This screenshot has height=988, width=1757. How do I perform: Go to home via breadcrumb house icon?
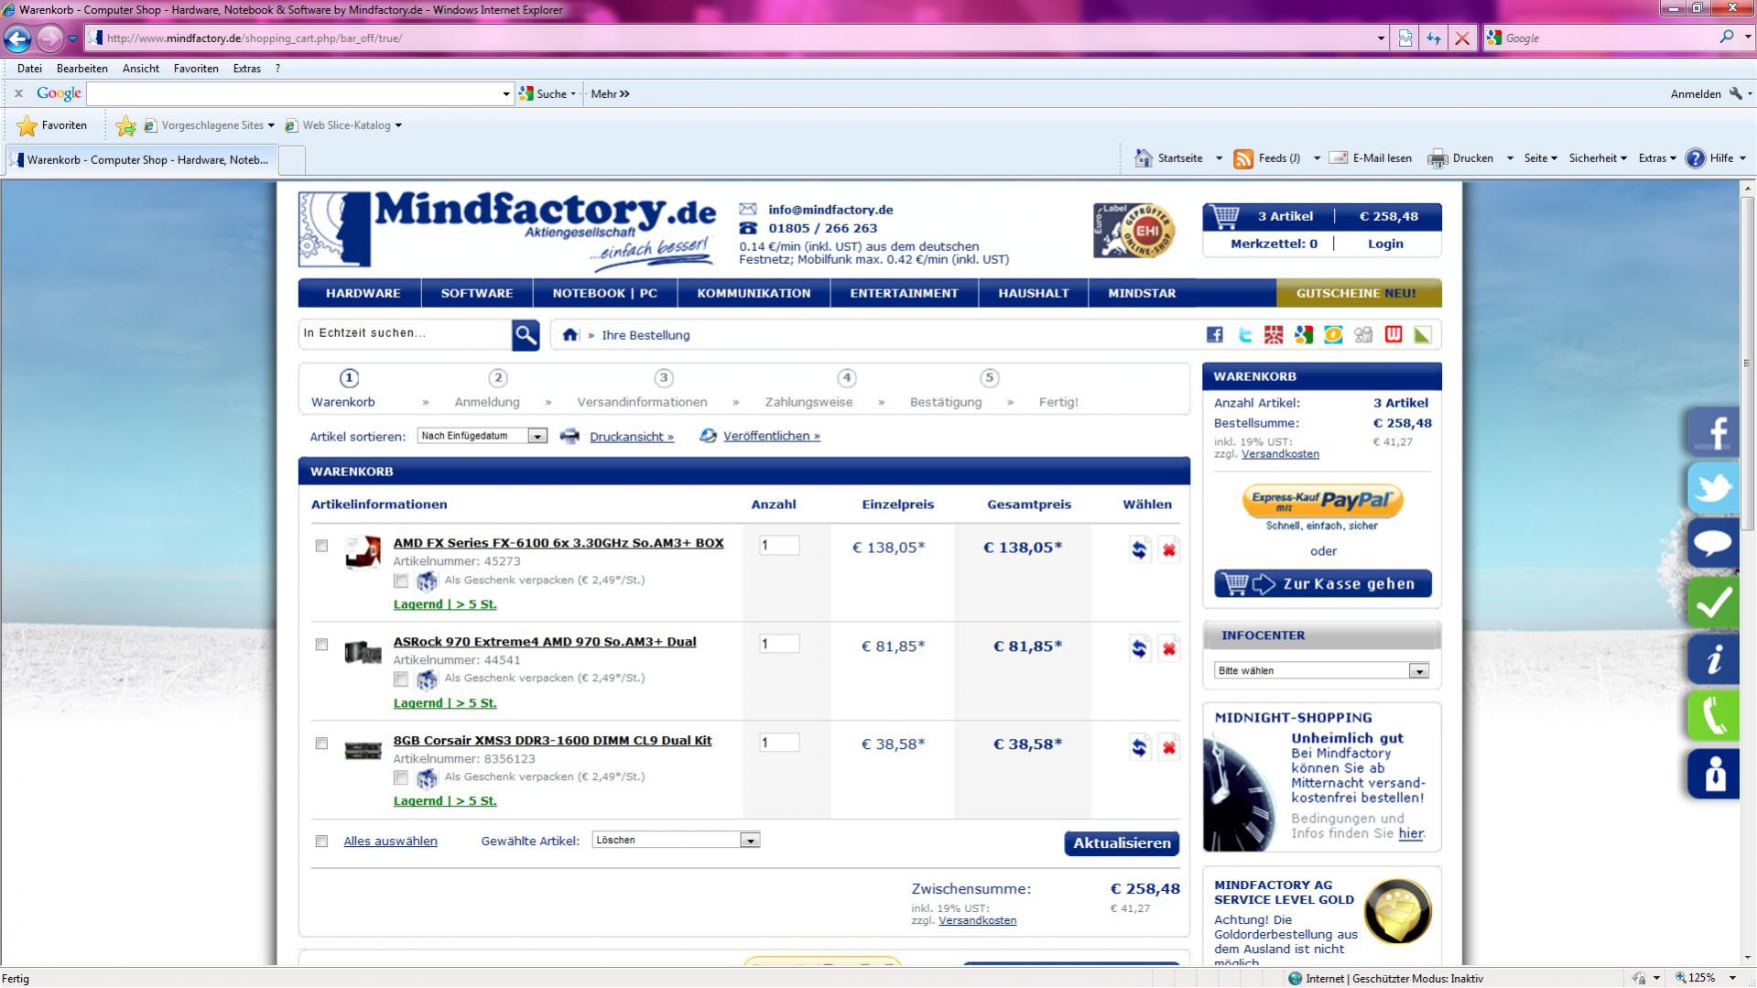pos(570,334)
